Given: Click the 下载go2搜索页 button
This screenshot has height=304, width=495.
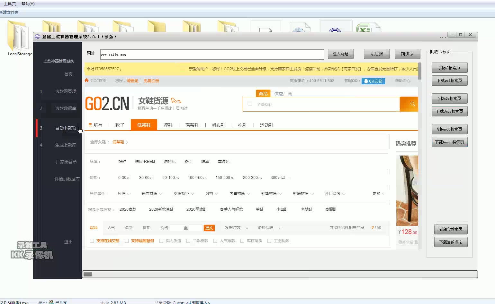Looking at the screenshot, I should (449, 80).
